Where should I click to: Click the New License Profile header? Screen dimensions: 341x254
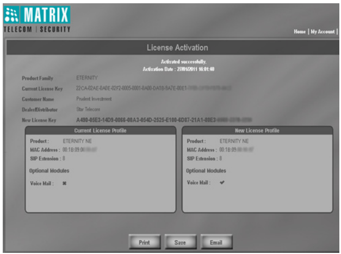tap(257, 131)
